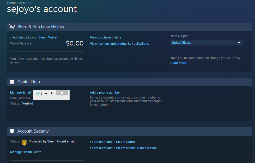
Task: View purchase history
Action: [x=106, y=37]
